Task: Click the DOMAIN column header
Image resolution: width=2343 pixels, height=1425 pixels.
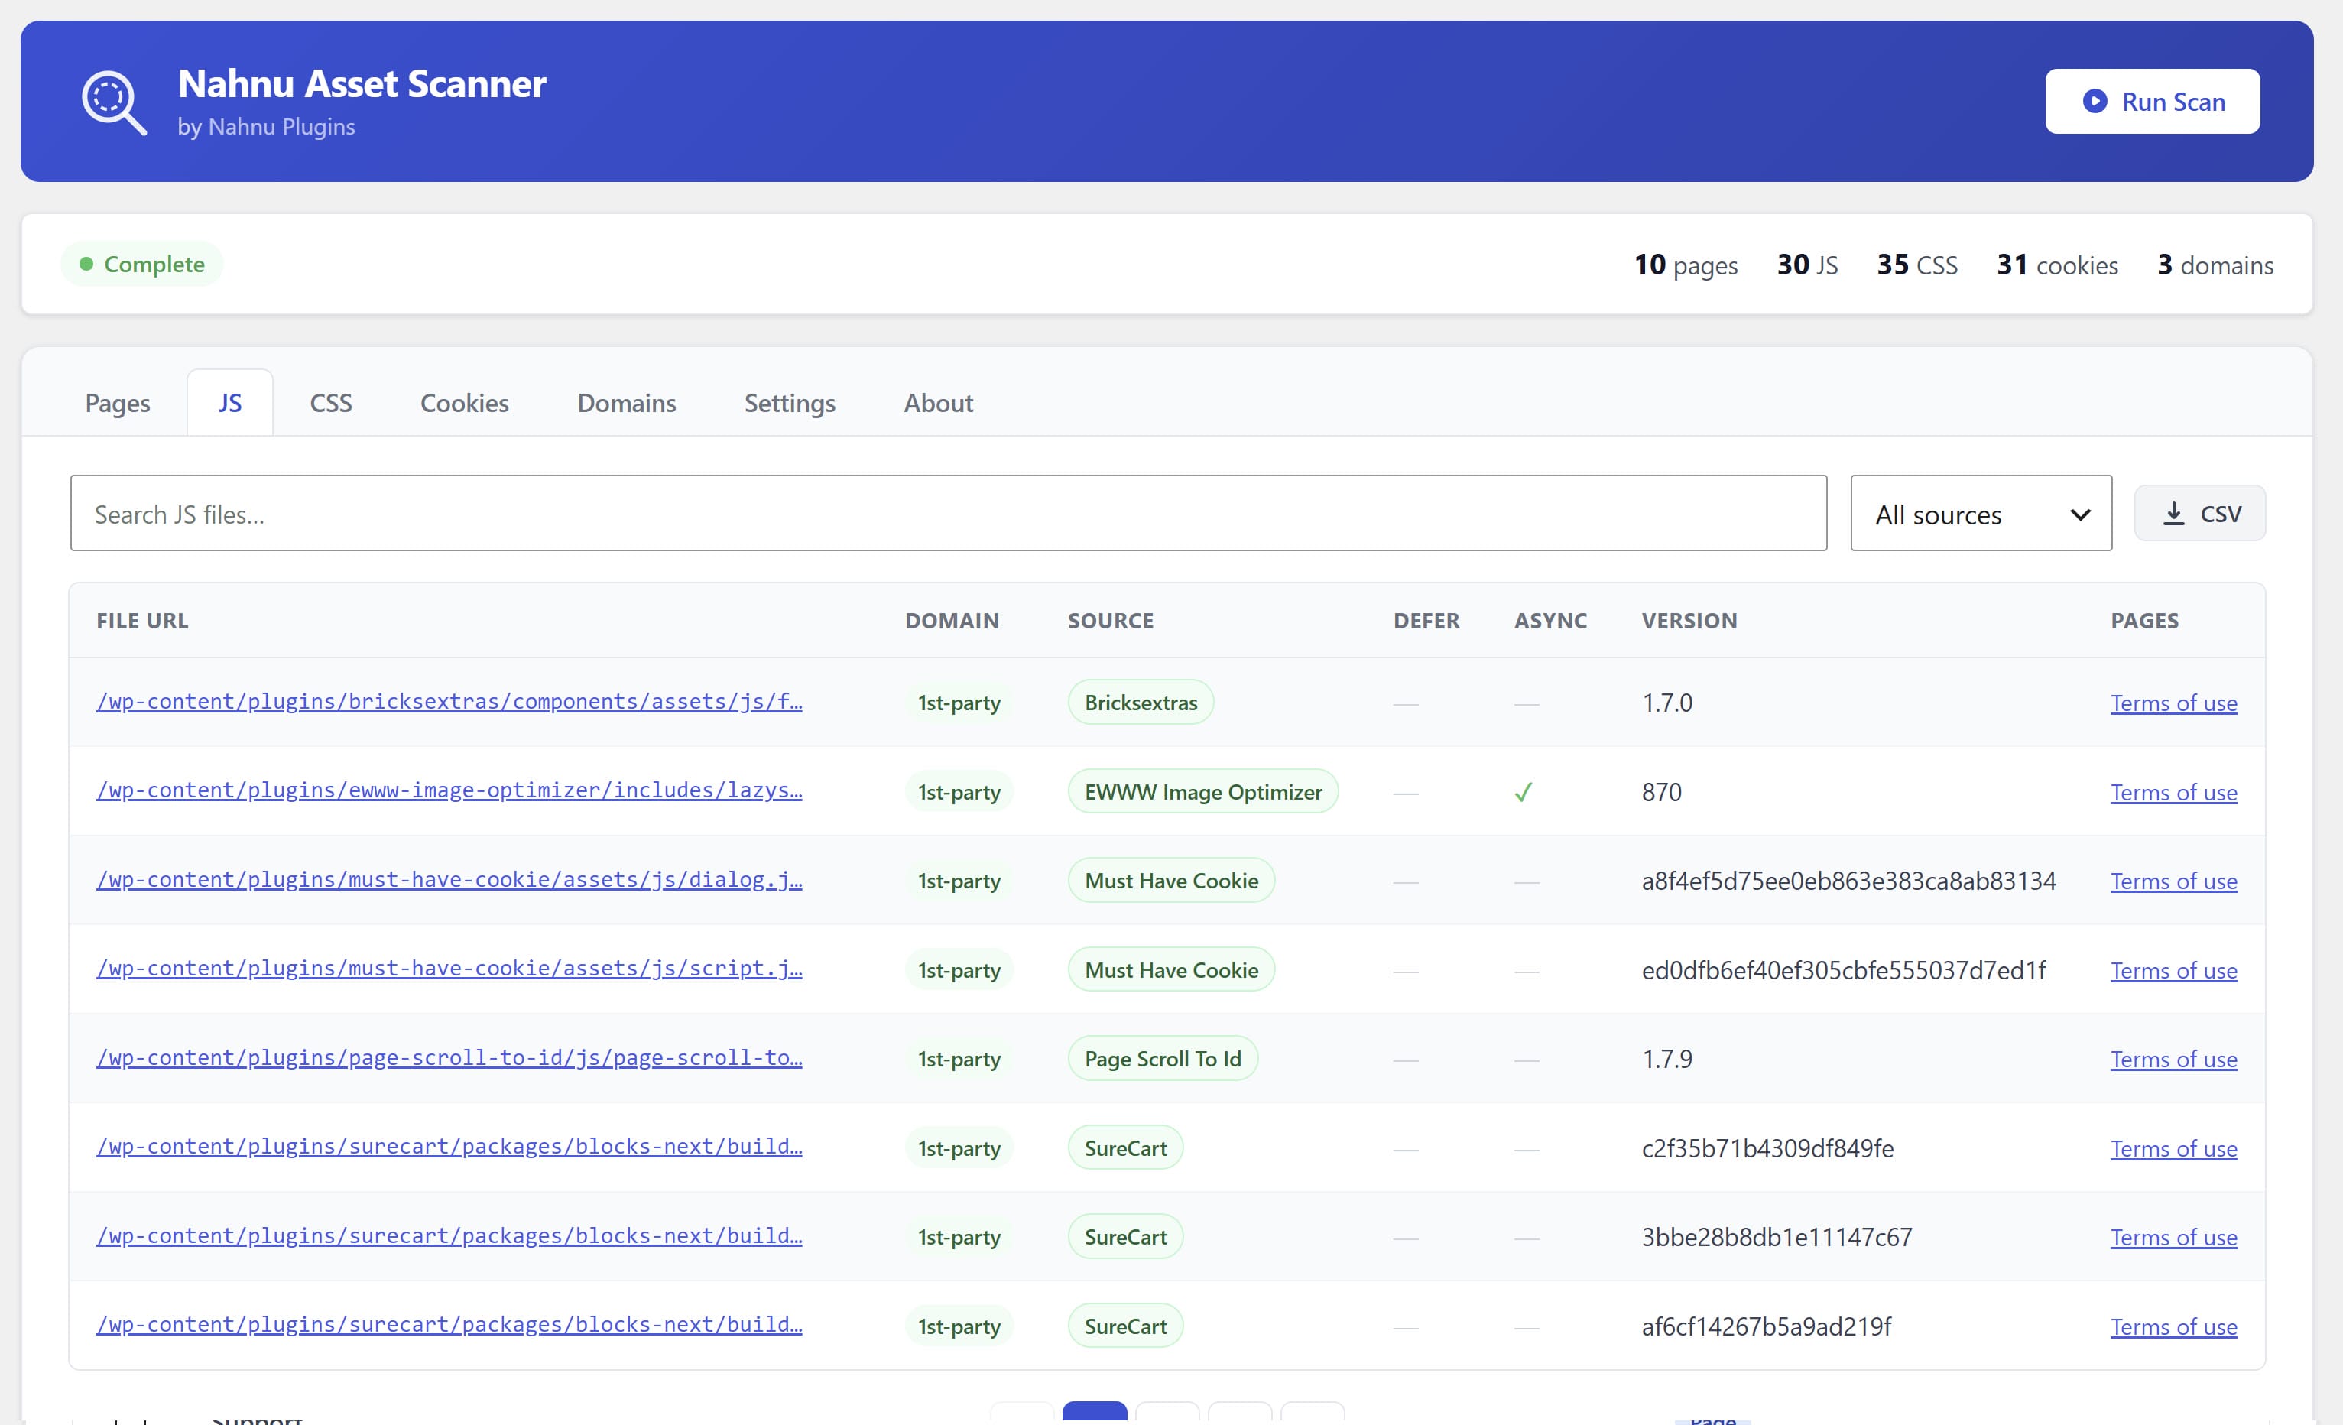Action: click(952, 622)
